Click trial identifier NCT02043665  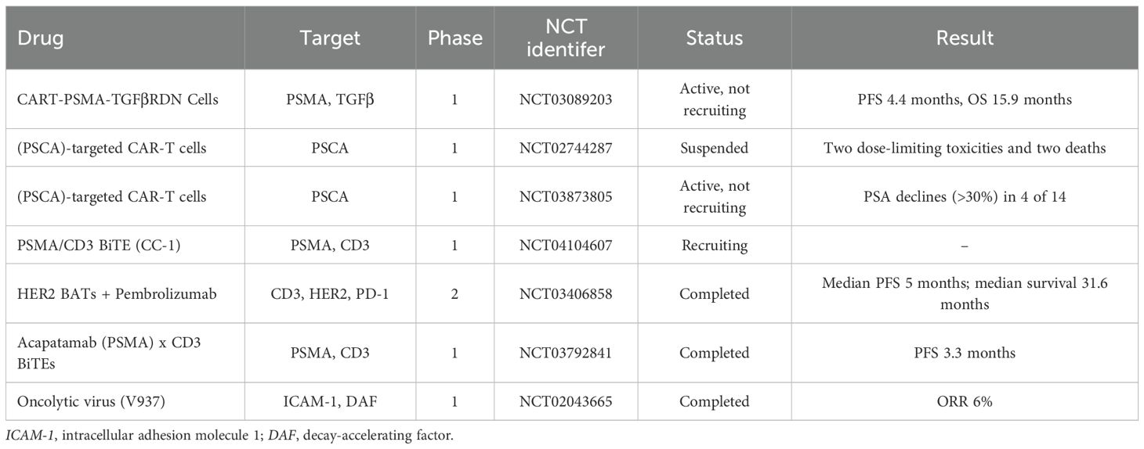[565, 401]
